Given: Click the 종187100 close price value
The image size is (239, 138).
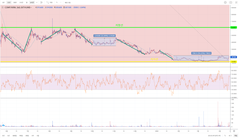Looking at the screenshot, I should (x=67, y=7).
